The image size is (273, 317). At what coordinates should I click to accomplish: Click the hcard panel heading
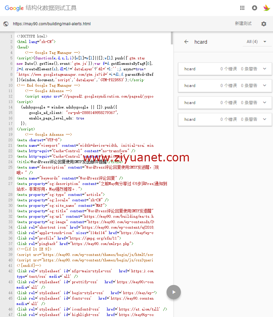(x=201, y=42)
